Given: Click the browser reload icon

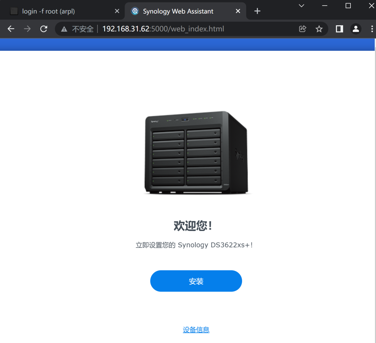Looking at the screenshot, I should (44, 29).
